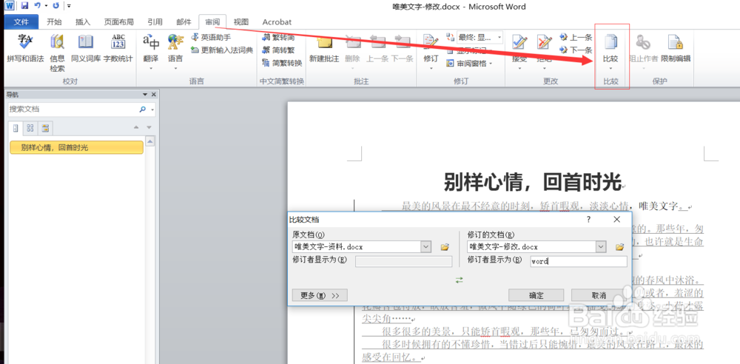Expand the Reviewing Pane (审阅窗格) dropdown arrow
The height and width of the screenshot is (364, 740).
[x=491, y=64]
